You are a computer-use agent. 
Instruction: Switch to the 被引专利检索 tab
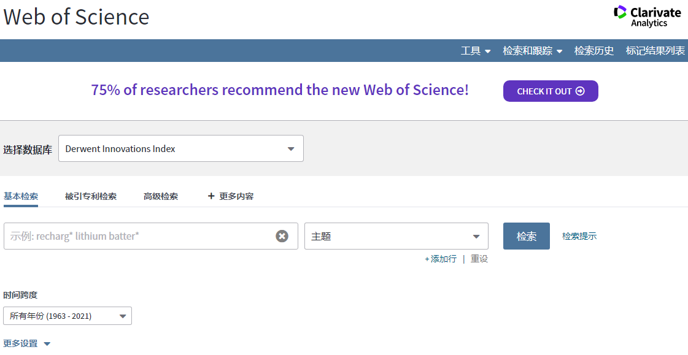[91, 196]
